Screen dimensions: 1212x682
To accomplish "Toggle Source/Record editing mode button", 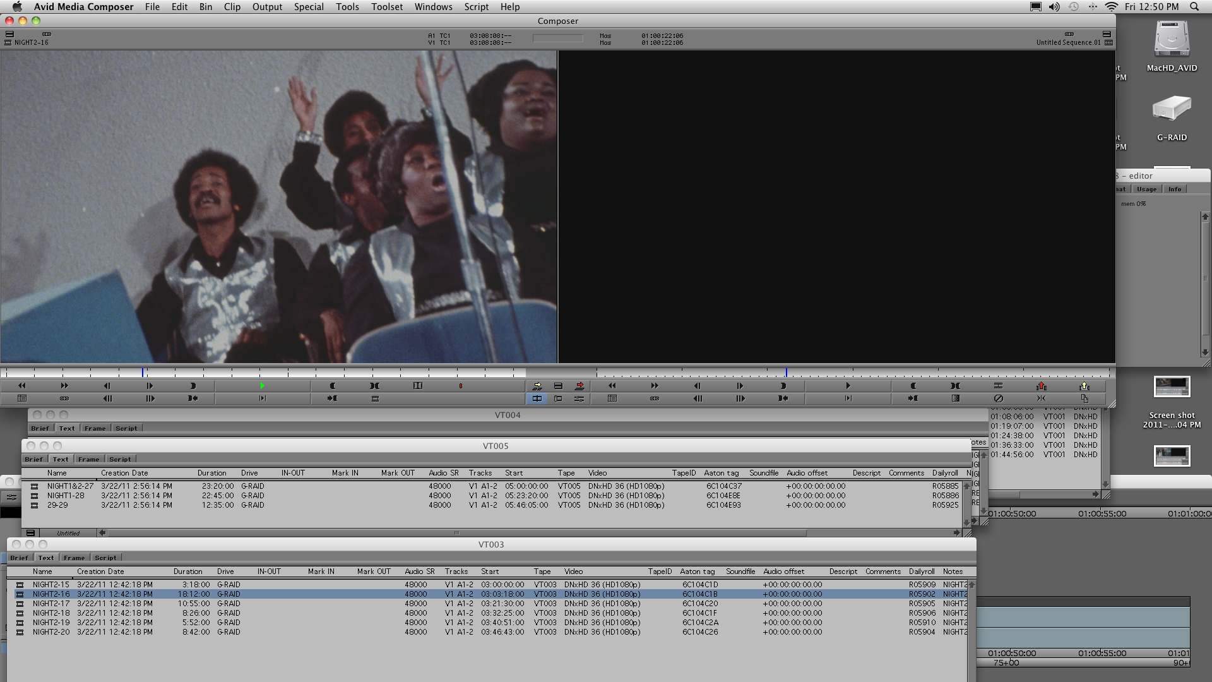I will pos(537,398).
